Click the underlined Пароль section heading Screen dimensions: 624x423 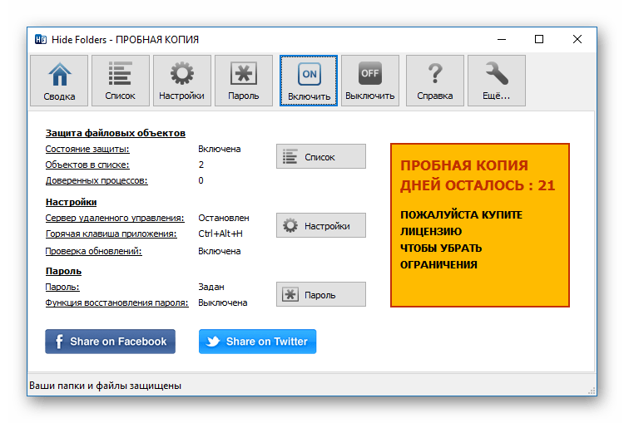[64, 271]
